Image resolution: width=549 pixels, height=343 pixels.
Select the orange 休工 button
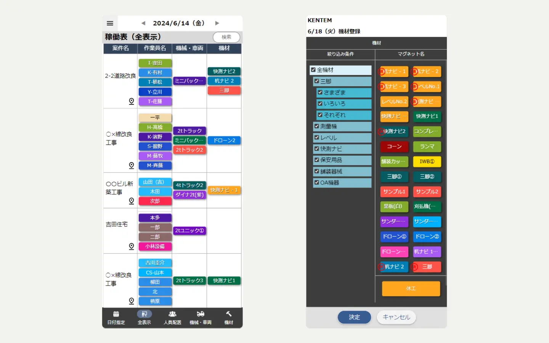[x=411, y=289]
